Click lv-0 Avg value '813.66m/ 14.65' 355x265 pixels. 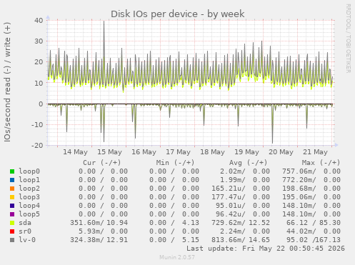pos(241,240)
